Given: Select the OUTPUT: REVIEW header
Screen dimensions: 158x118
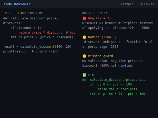Looking at the screenshot, I should pyautogui.click(x=95, y=13).
